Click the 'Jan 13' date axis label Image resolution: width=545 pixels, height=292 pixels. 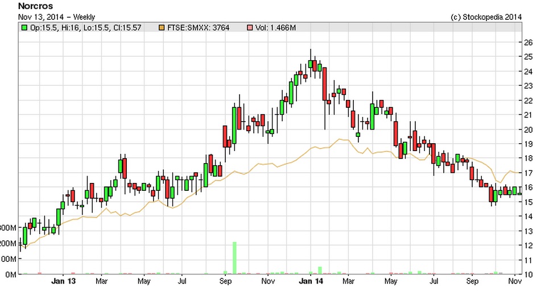[63, 281]
